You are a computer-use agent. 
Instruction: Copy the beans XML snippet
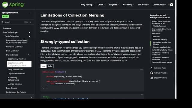coord(142,95)
